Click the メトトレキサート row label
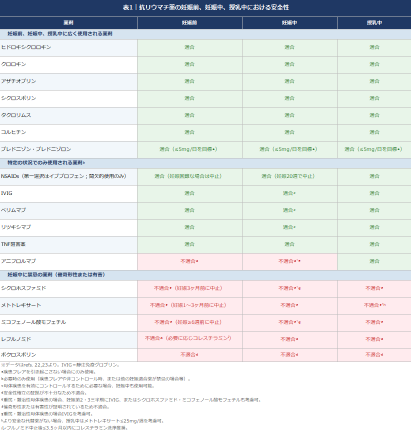This screenshot has width=411, height=434. [21, 305]
